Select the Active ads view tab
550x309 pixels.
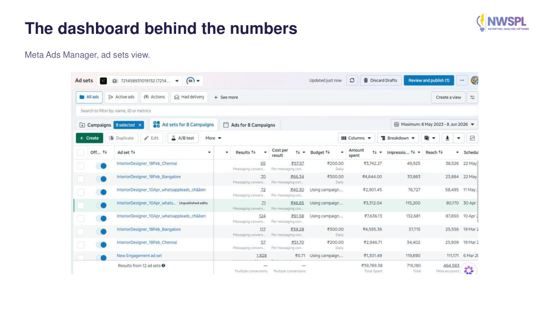(121, 97)
